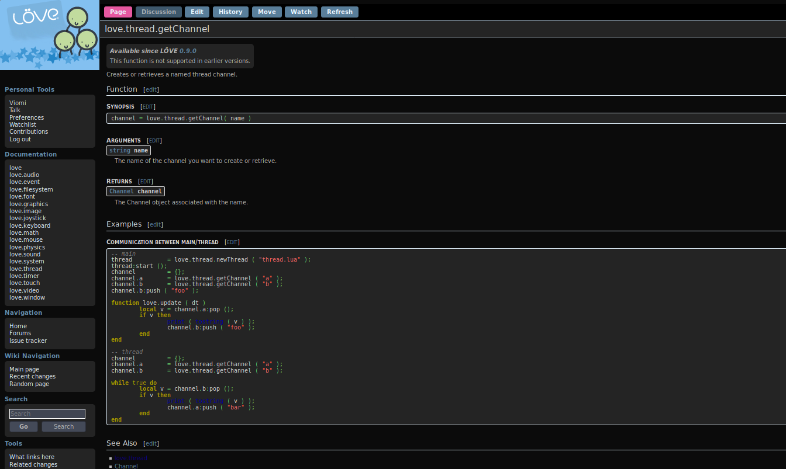Open Recent changes page
Screen dimensions: 786x469
coord(32,377)
